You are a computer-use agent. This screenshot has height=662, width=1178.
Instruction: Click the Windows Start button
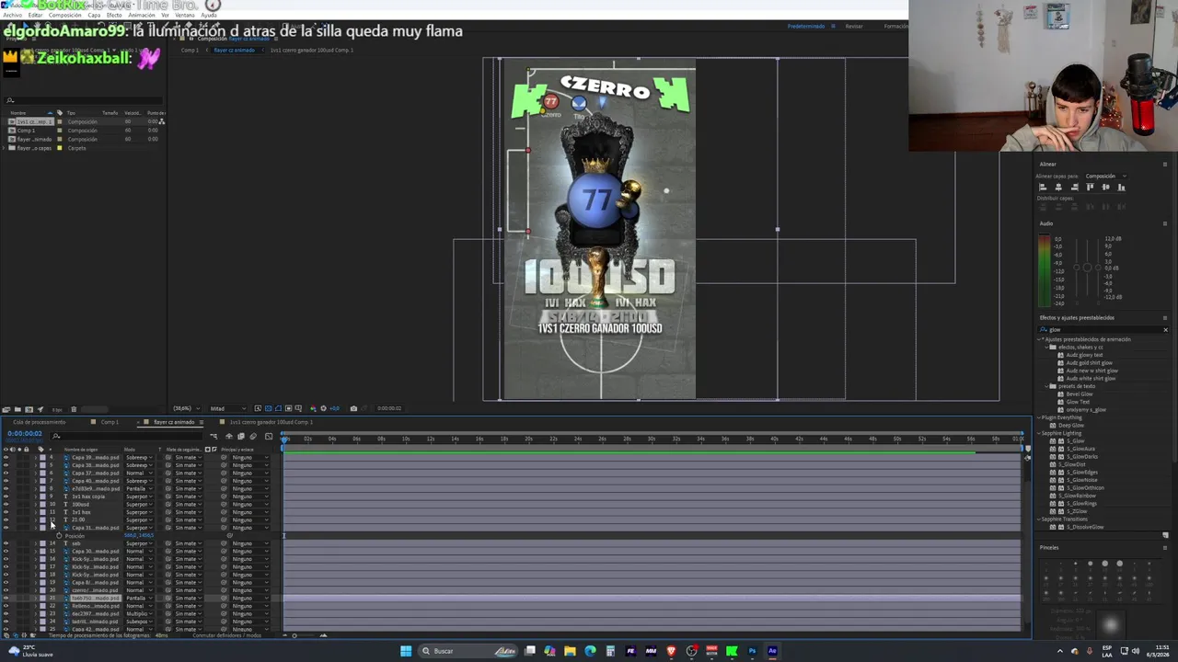406,651
